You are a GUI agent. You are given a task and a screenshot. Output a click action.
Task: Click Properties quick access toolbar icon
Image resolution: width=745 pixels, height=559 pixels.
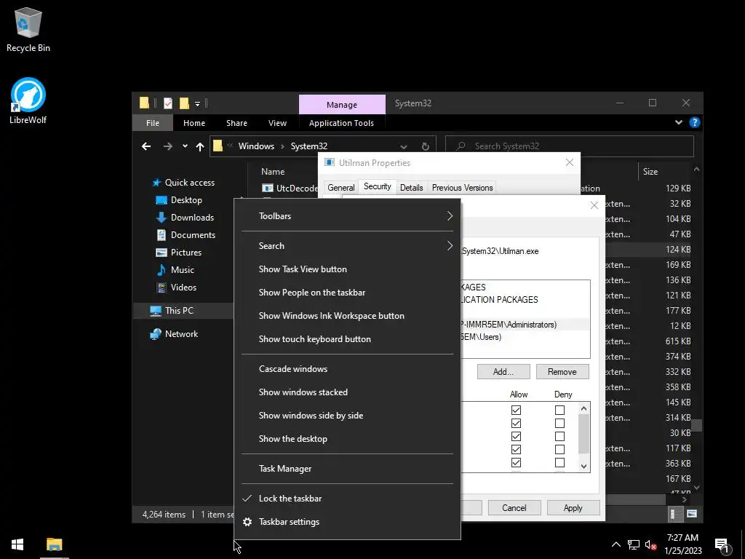coord(168,103)
